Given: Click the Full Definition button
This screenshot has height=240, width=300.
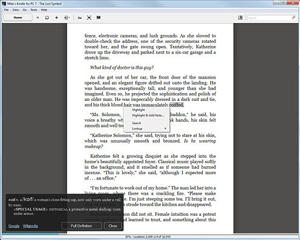Looking at the screenshot, I should pyautogui.click(x=82, y=226).
